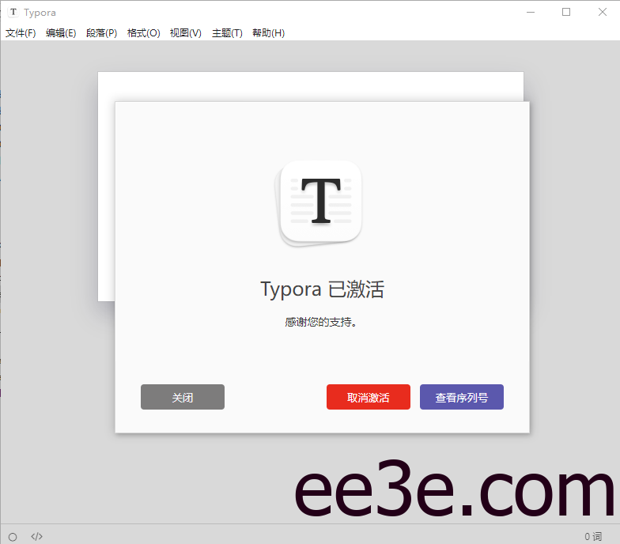Open the 格式(O) menu
This screenshot has height=544, width=620.
[144, 33]
